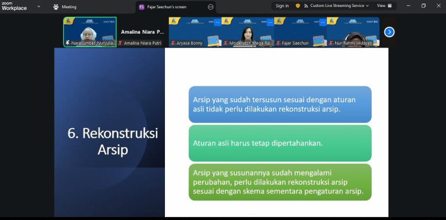Click muted mic icon beside Aryasa Bonny
This screenshot has width=446, height=220.
(x=173, y=43)
